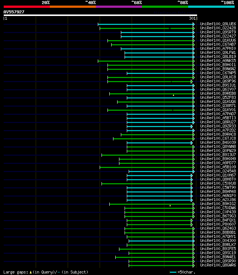Image resolution: width=238 pixels, height=275 pixels.
Task: Select label UniRef100_B4G039
Action: 218,142
